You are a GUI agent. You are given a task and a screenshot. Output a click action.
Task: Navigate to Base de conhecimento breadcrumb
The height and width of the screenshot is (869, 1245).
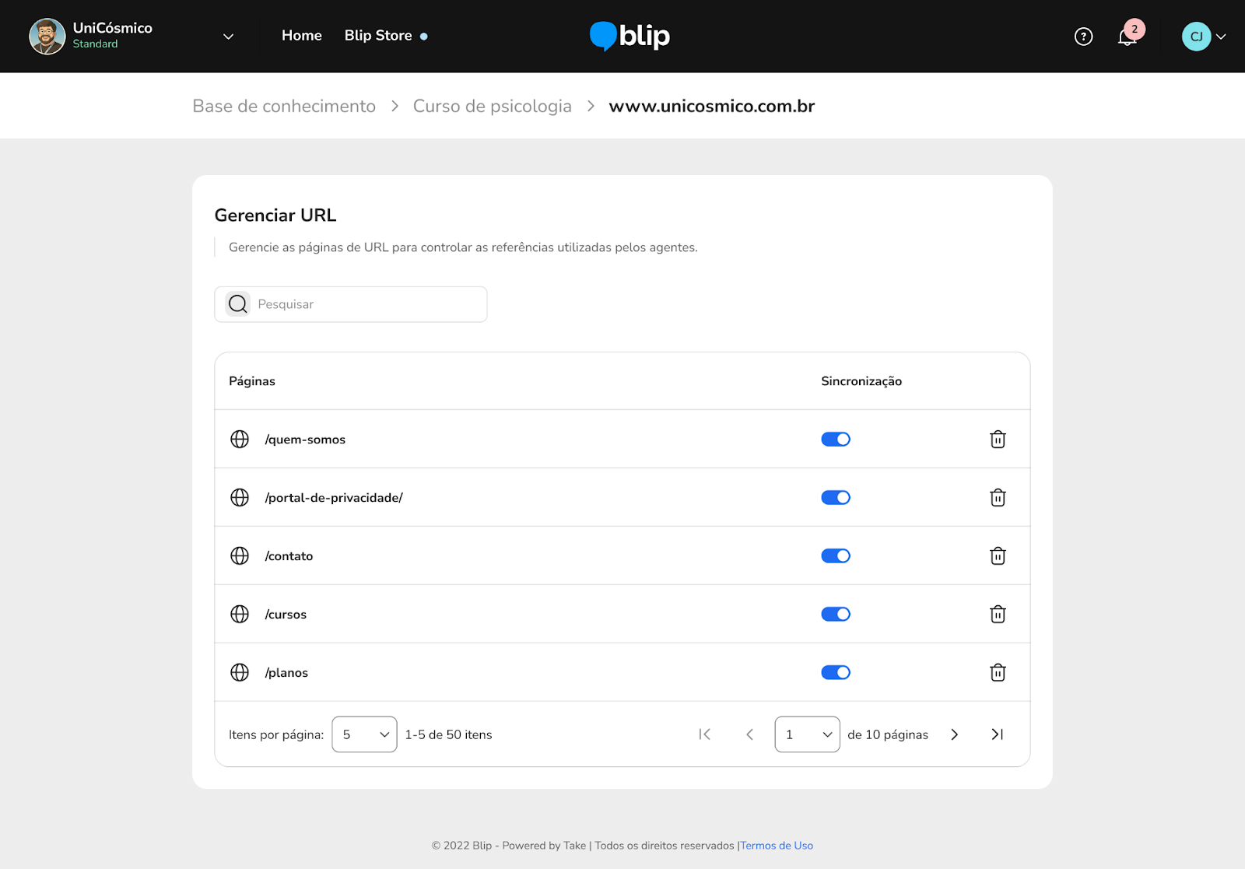click(x=284, y=107)
